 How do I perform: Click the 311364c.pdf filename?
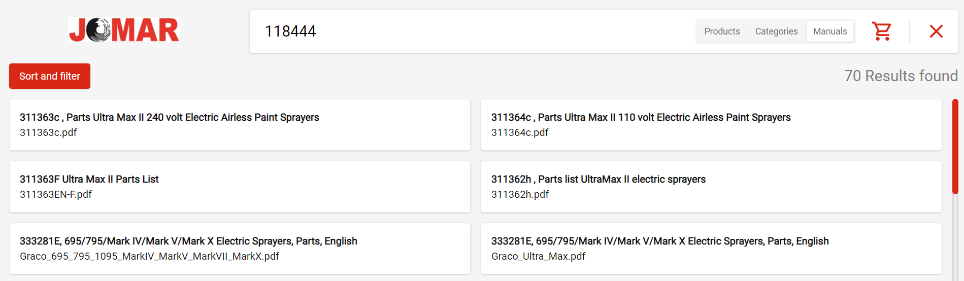click(x=520, y=132)
